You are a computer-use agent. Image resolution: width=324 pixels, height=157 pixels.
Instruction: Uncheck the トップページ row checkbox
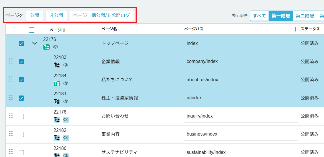[21, 43]
